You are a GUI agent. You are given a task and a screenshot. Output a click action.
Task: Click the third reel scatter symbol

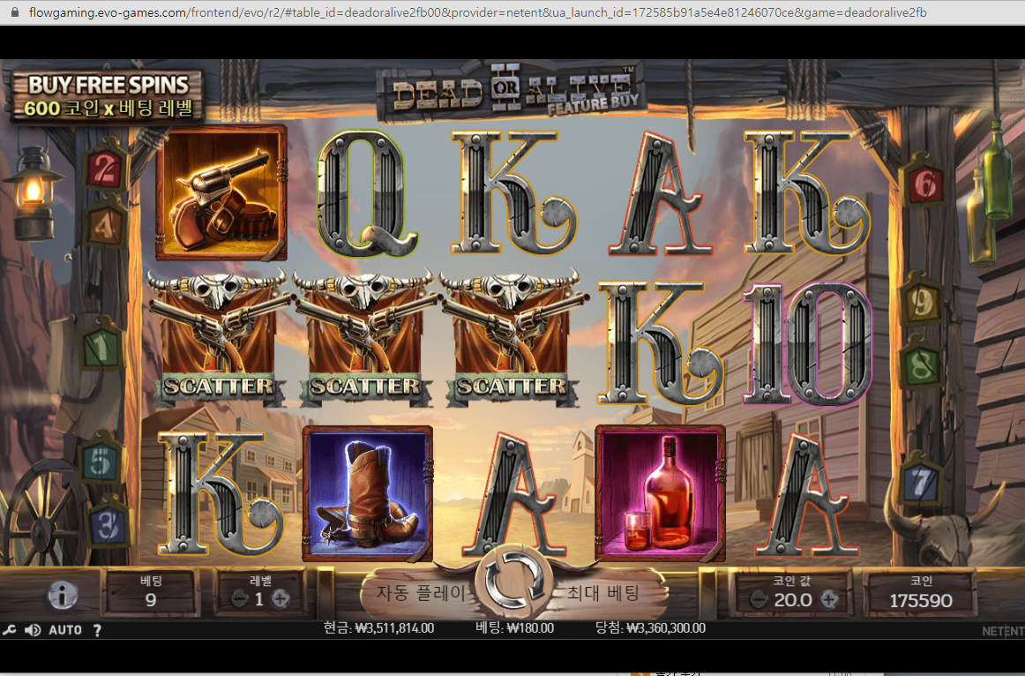point(512,339)
